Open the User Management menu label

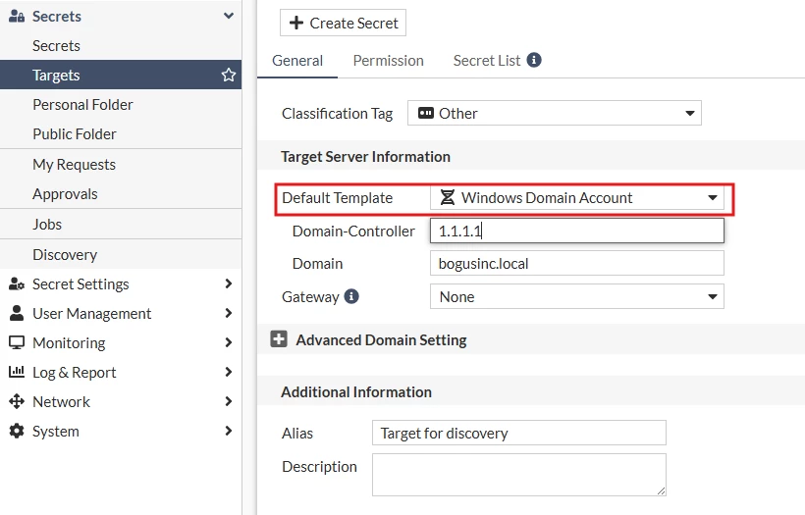point(92,313)
